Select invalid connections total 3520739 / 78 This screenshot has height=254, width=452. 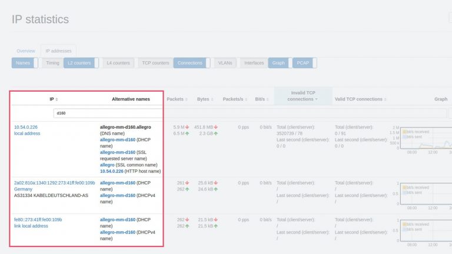coord(290,133)
